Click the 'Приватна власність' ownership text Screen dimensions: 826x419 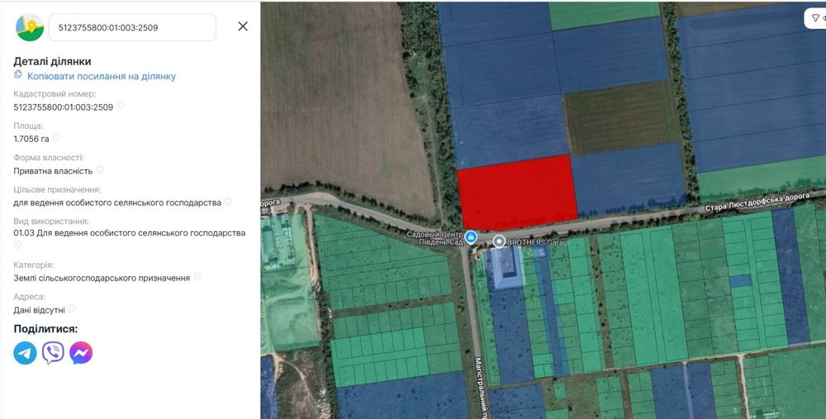(x=53, y=171)
